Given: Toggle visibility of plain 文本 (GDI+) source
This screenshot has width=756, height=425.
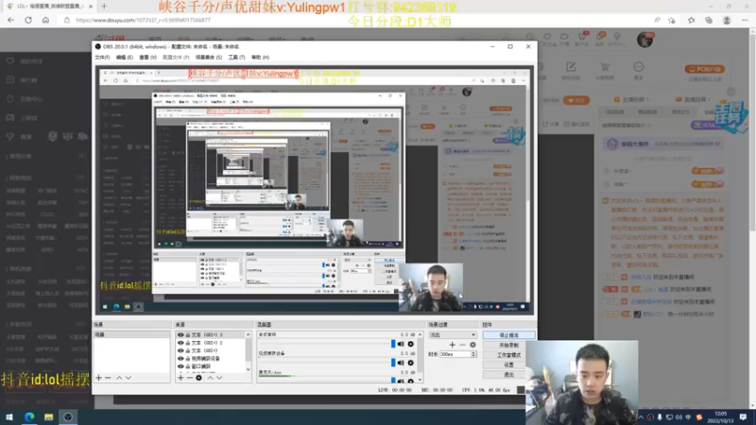Looking at the screenshot, I should [180, 350].
